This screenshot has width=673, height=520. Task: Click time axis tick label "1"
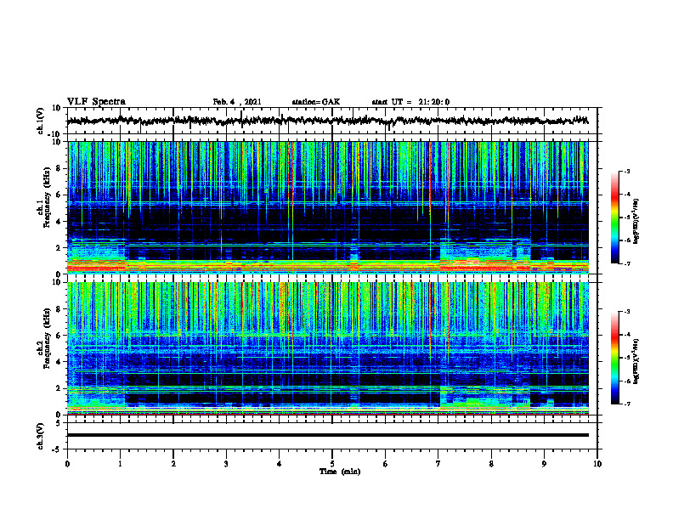pyautogui.click(x=120, y=464)
